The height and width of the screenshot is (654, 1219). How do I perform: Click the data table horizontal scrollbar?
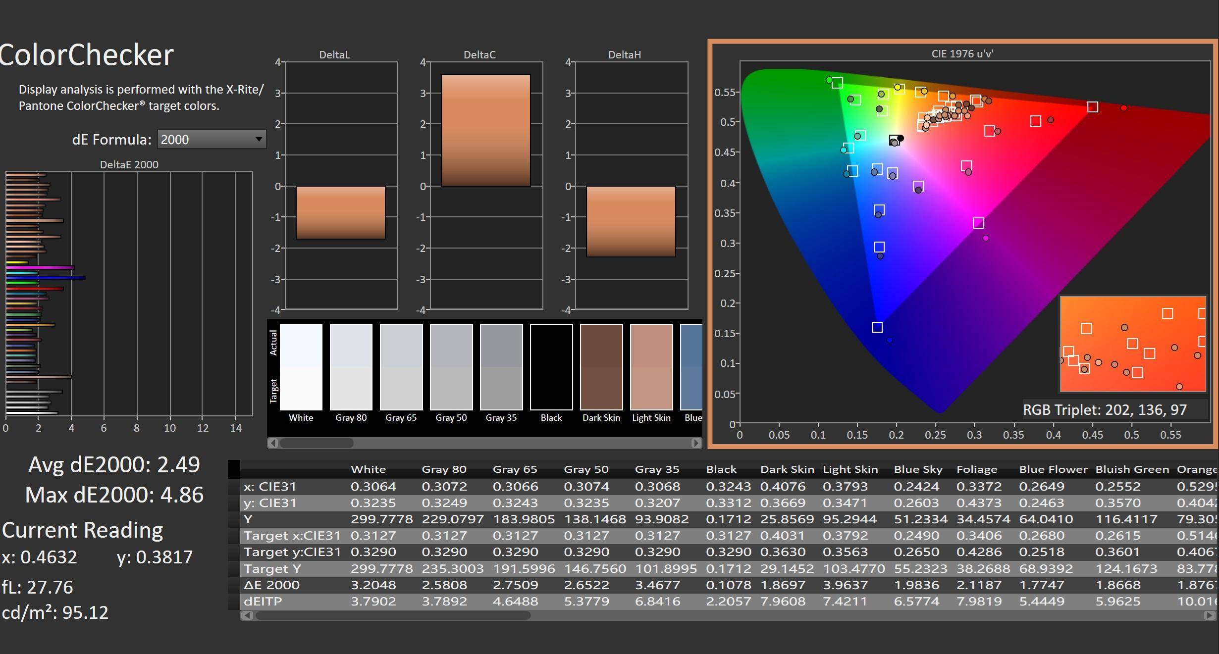393,615
